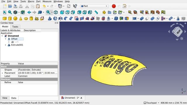Create a Part torus primitive
The height and width of the screenshot is (105, 187).
[x=26, y=18]
